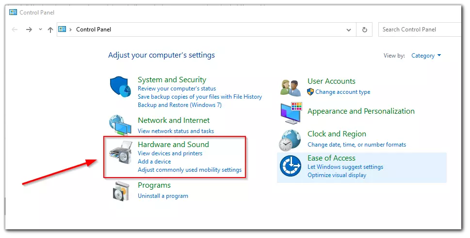Click the Network and Internet globe icon

click(120, 125)
